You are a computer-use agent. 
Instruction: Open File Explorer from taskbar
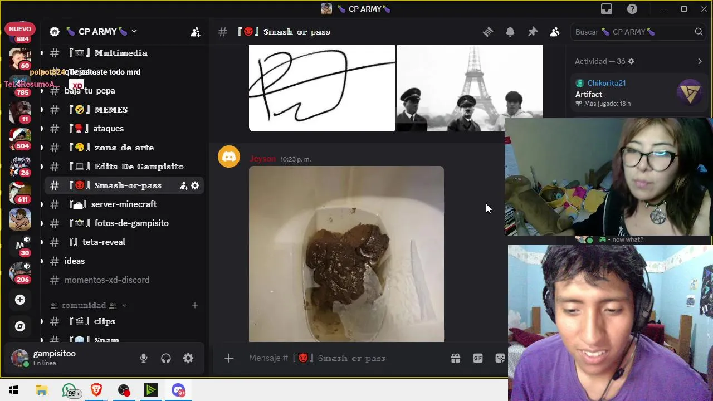pyautogui.click(x=42, y=390)
